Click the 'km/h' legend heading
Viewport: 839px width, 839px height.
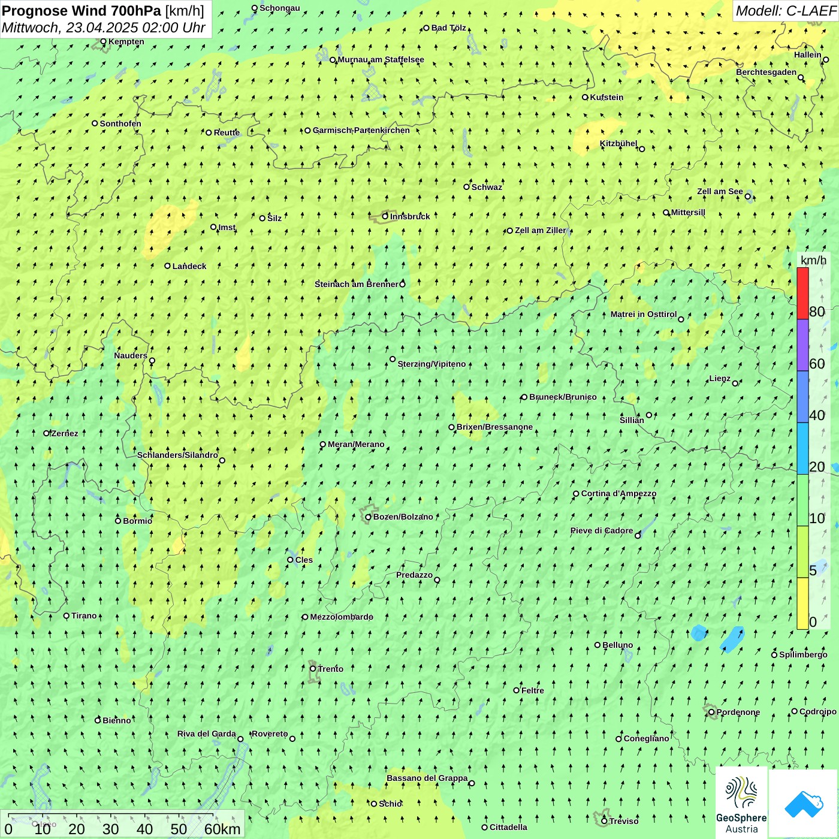point(814,260)
